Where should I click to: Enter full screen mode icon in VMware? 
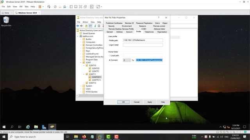tap(80, 7)
